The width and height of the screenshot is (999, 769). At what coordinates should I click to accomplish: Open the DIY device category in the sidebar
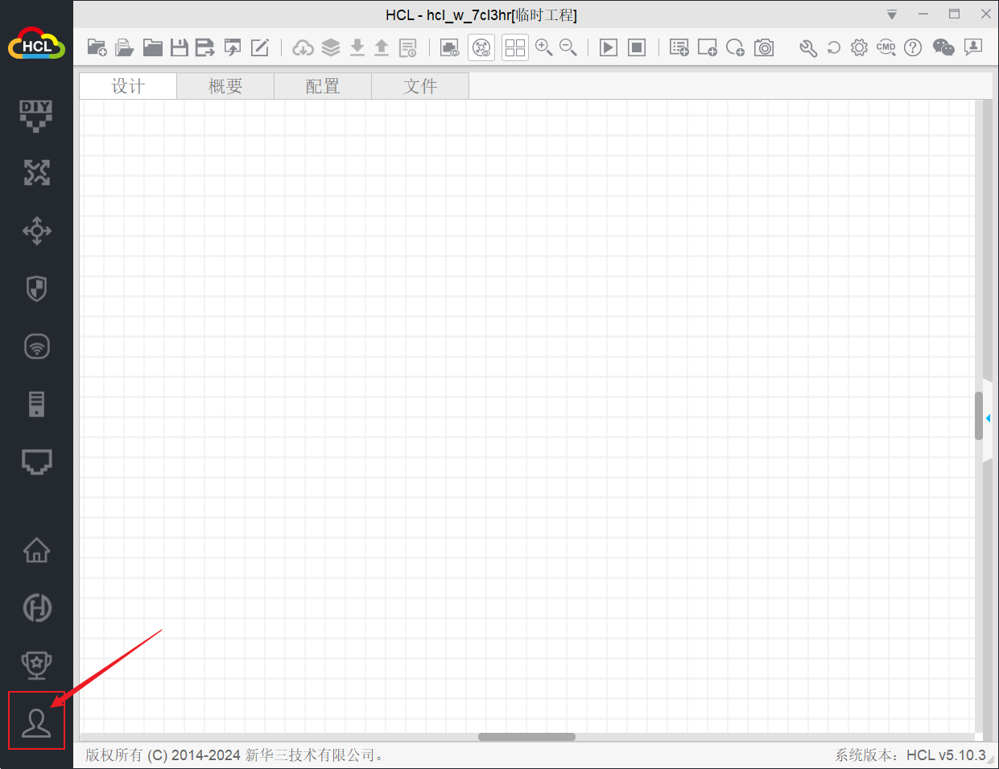[36, 115]
